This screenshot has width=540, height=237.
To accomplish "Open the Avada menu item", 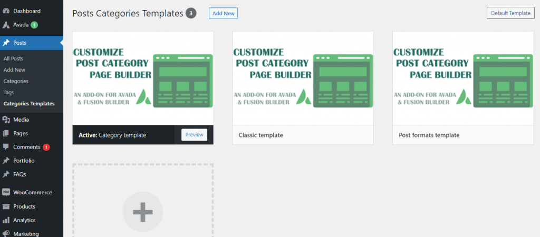I will (21, 25).
